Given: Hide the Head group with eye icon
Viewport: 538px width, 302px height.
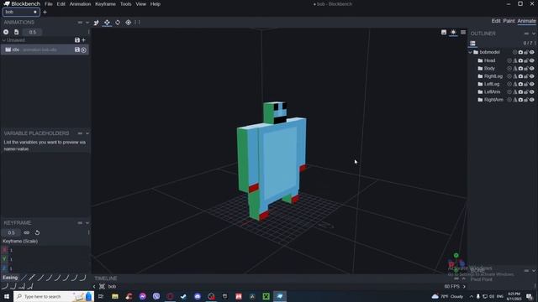Looking at the screenshot, I should pyautogui.click(x=532, y=60).
